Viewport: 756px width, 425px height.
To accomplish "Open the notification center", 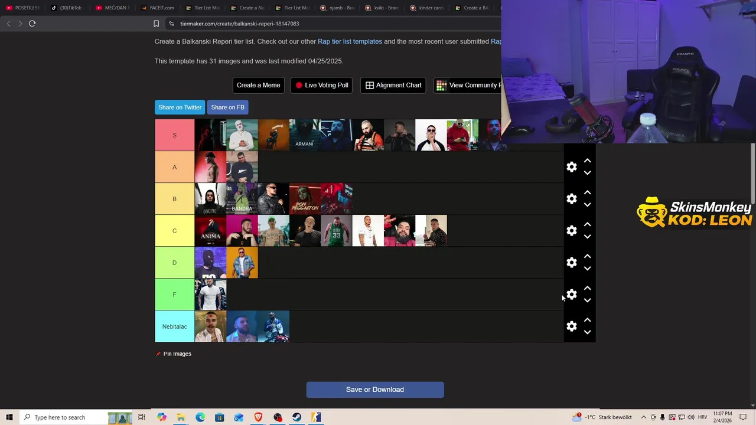I will pos(744,417).
